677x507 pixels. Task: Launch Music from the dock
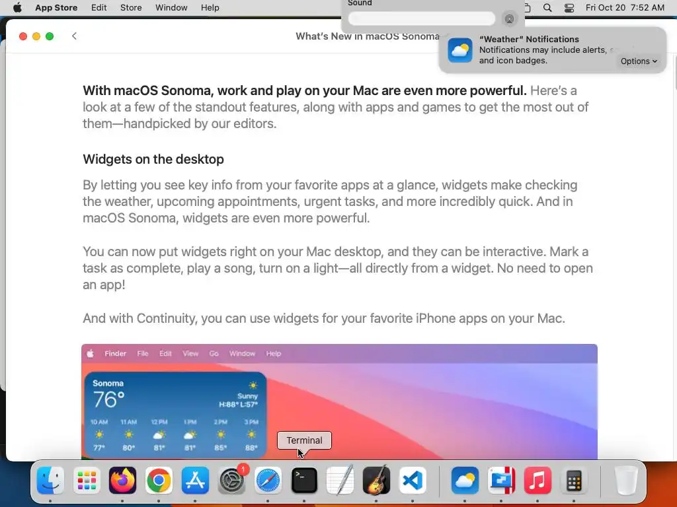coord(538,481)
